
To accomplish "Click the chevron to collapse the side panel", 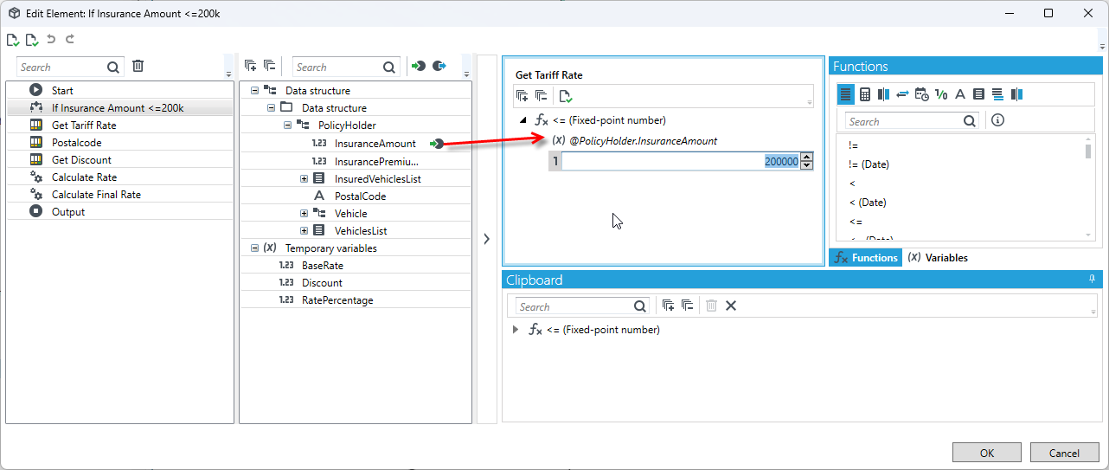I will click(486, 239).
